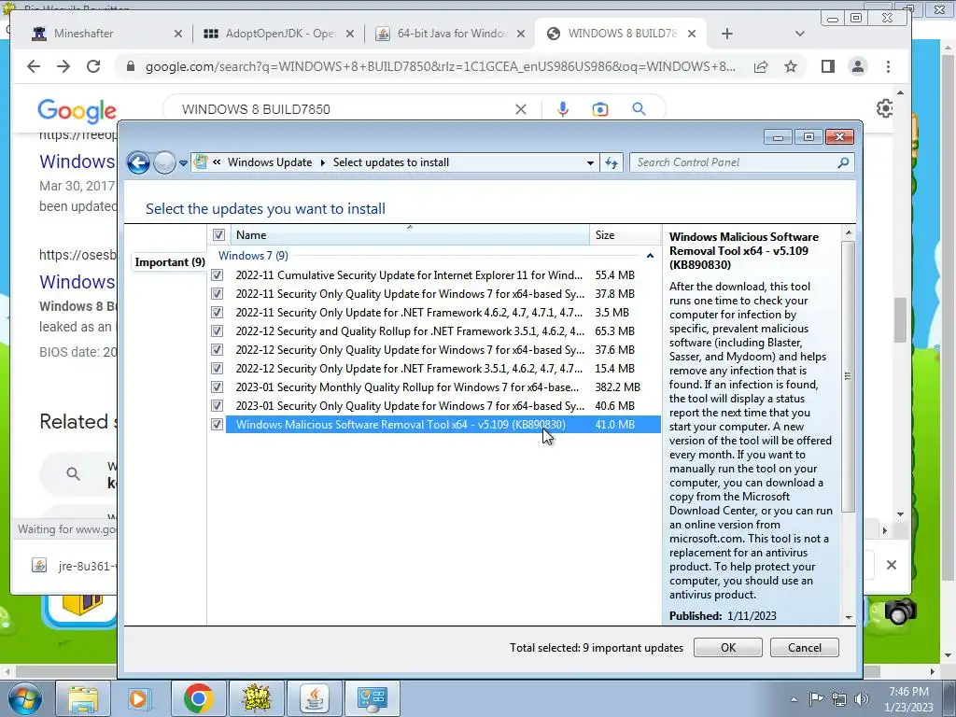
Task: Open Chrome side panel icon
Action: click(827, 66)
